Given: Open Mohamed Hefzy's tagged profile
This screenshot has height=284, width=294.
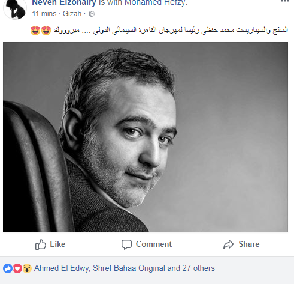Looking at the screenshot, I should 155,2.
